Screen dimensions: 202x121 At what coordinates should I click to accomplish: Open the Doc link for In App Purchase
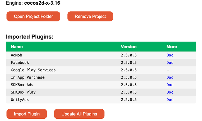(x=170, y=77)
